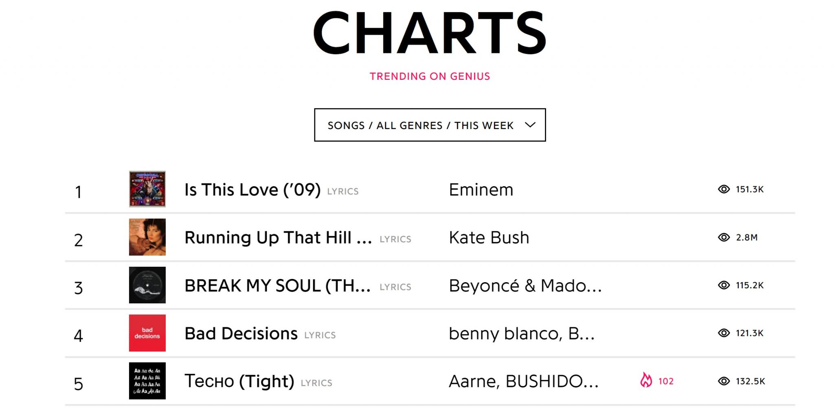
Task: Click the eye views icon beside 2.8M
Action: click(724, 237)
